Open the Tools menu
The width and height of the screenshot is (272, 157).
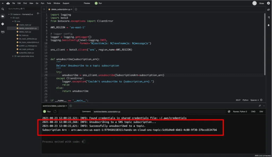click(49, 3)
